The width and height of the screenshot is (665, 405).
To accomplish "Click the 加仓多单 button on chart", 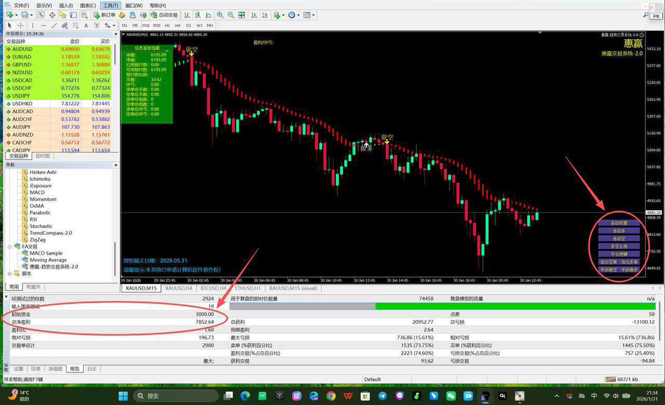I will 630,262.
